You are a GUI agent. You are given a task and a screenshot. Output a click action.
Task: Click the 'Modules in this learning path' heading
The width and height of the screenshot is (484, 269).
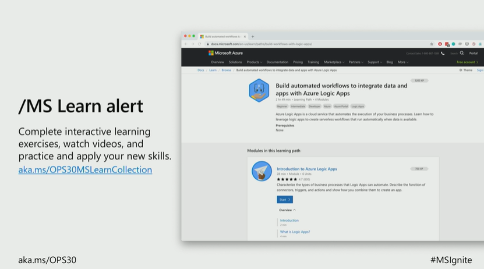point(274,151)
